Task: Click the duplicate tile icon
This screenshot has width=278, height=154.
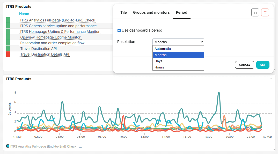Action: point(255,12)
